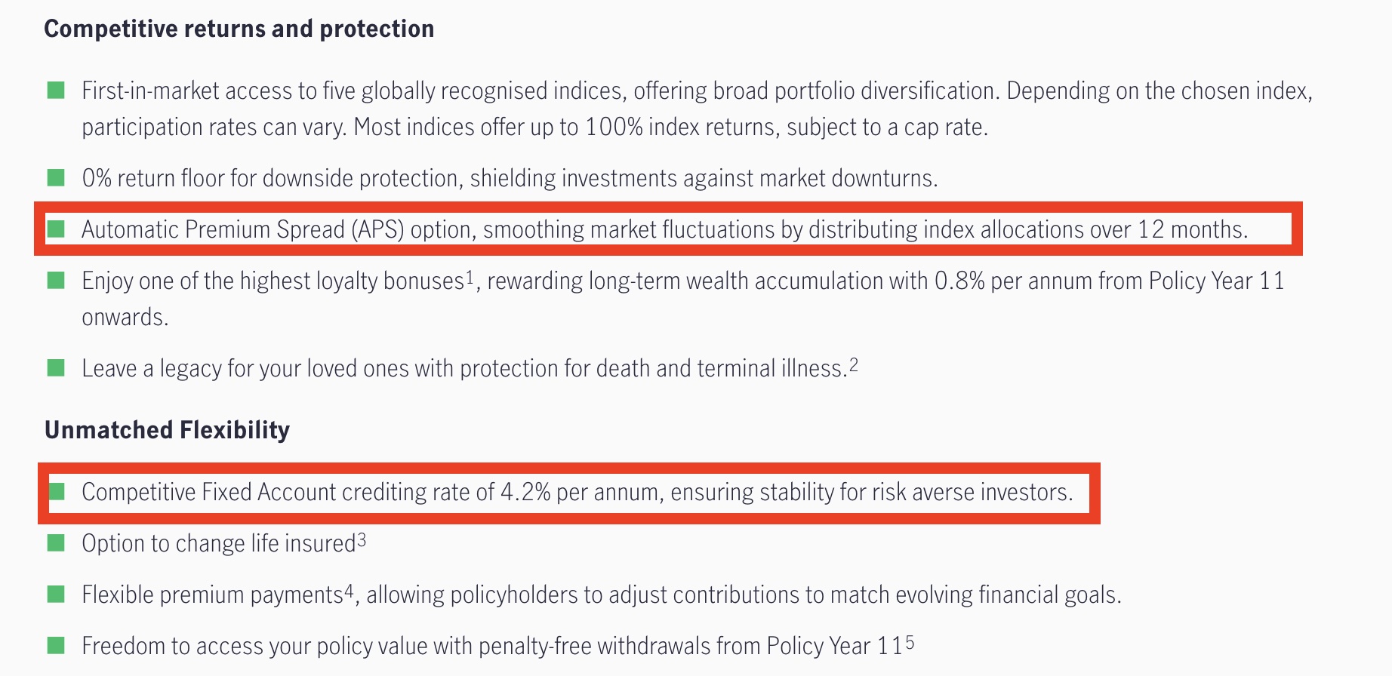Image resolution: width=1392 pixels, height=676 pixels.
Task: Open footnote 5 after Policy Year 11 withdrawals
Action: point(910,642)
